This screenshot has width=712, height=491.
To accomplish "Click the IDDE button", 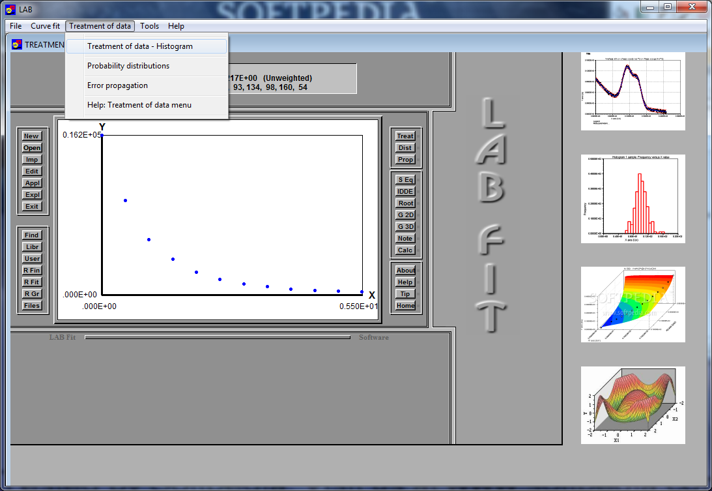I will tap(405, 192).
